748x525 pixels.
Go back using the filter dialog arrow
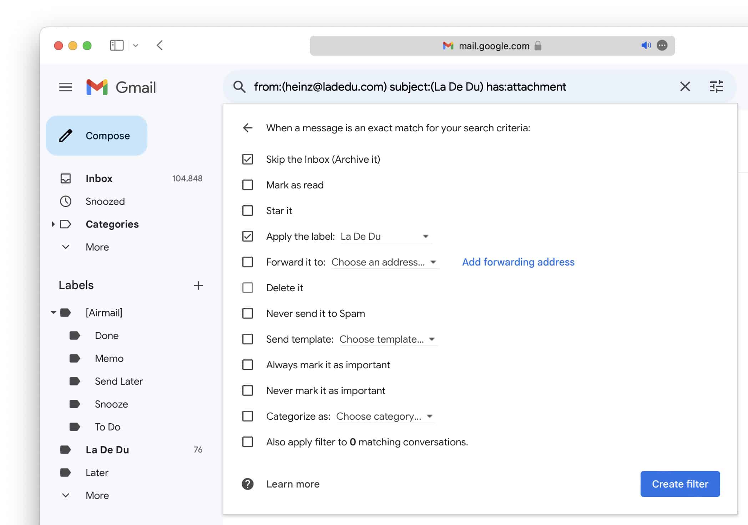[248, 128]
